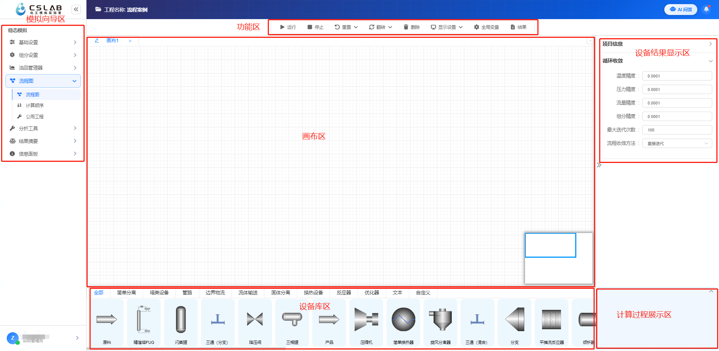Click the edit pencil icon on 画布1 tab

click(97, 40)
